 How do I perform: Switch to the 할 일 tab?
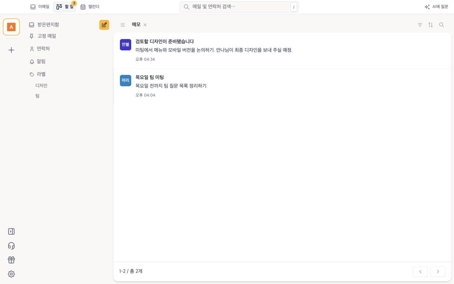click(x=65, y=7)
